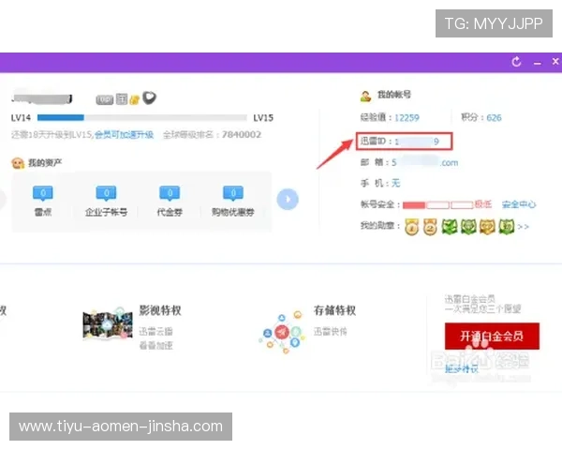Click the refresh icon in title bar
The width and height of the screenshot is (562, 450).
click(516, 62)
